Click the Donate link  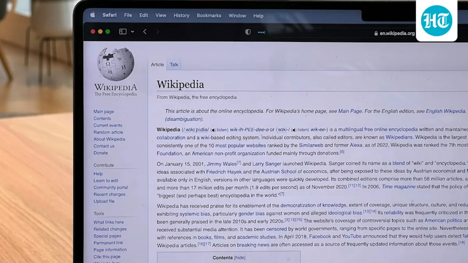[x=101, y=153]
